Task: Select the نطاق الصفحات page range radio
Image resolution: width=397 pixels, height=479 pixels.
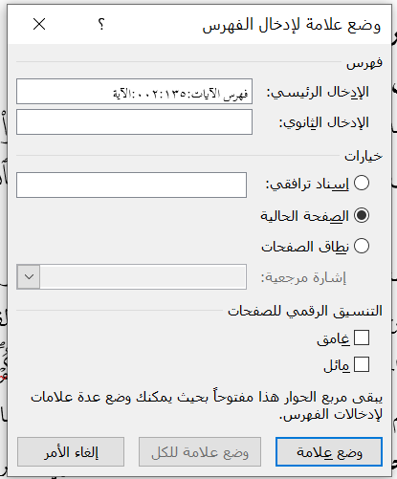Action: [362, 246]
